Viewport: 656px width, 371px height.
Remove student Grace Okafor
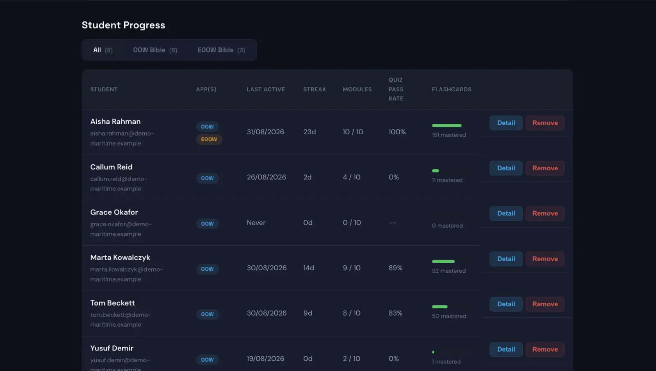pyautogui.click(x=545, y=213)
